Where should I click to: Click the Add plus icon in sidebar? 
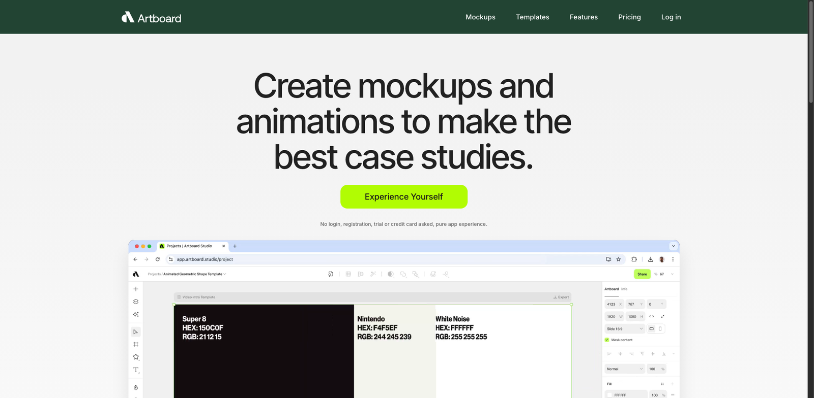tap(136, 289)
